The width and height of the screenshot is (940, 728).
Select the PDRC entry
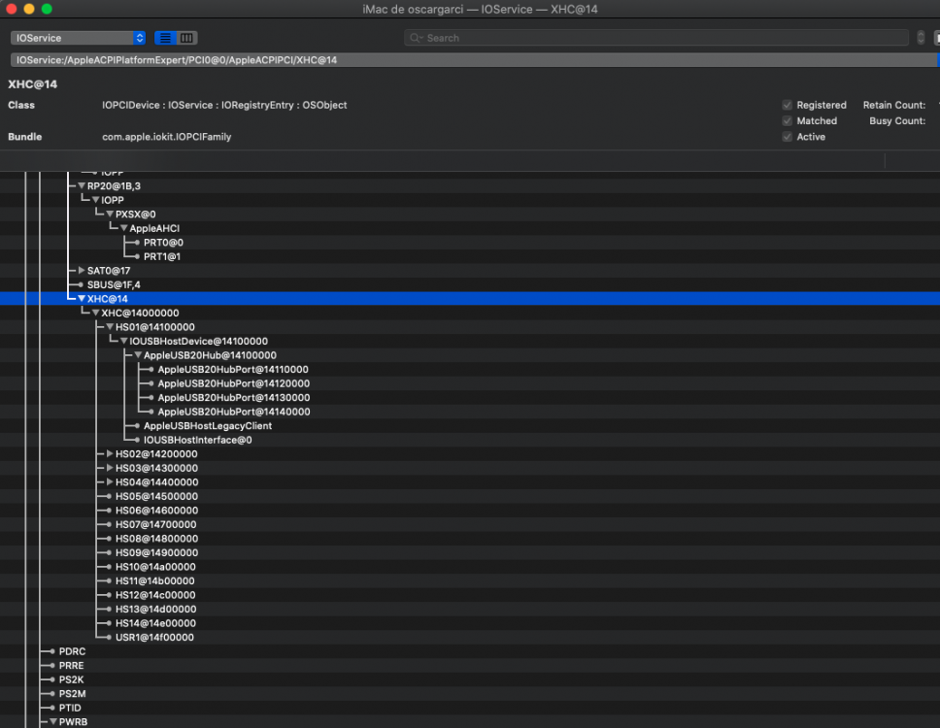pyautogui.click(x=72, y=651)
